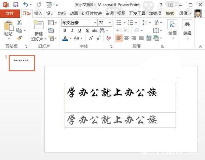Switch to 视图 View tab
205x160 pixels.
[x=121, y=13]
